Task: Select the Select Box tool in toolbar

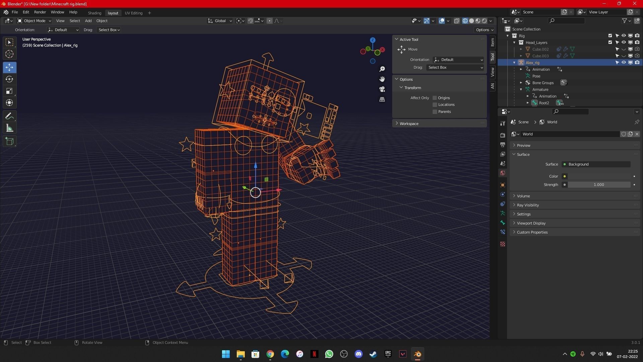Action: coord(9,42)
